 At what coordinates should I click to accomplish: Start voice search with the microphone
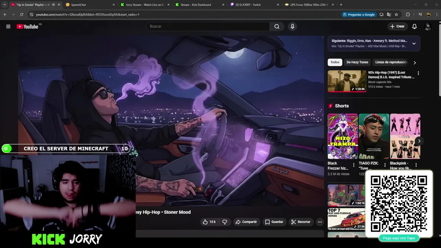(x=293, y=27)
